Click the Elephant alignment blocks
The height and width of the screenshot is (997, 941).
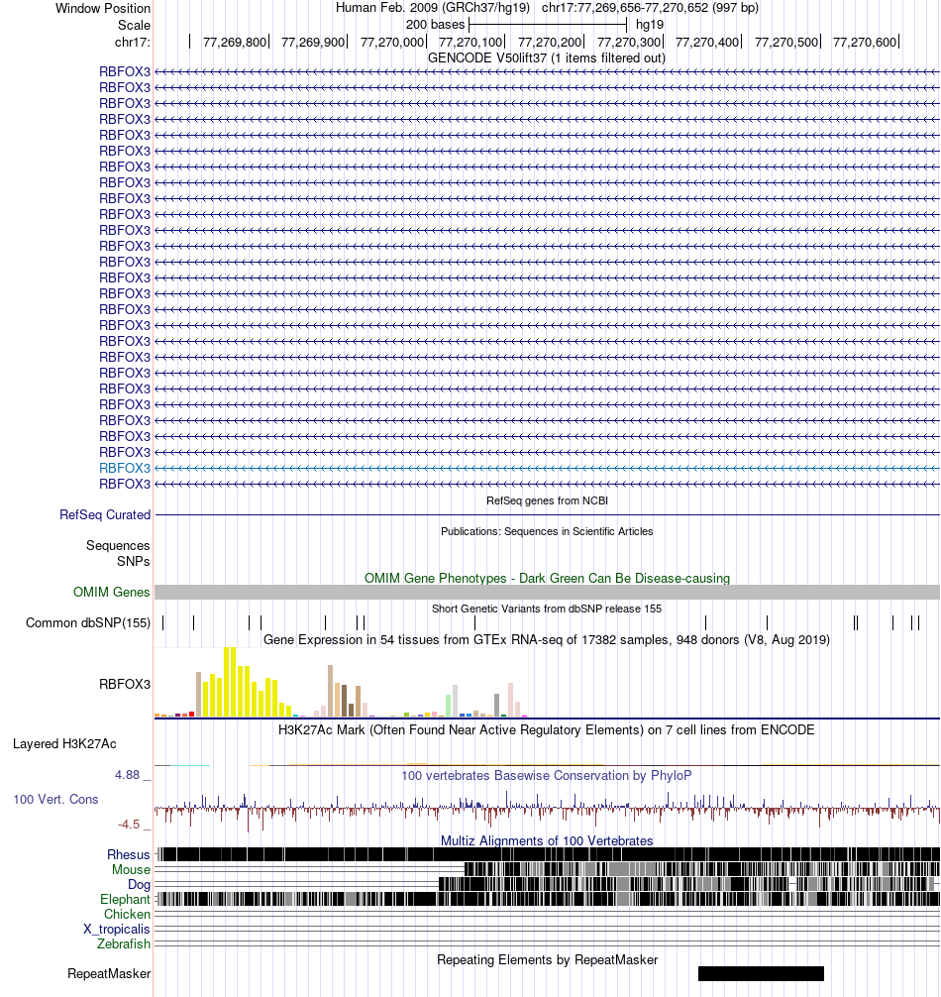pos(547,899)
